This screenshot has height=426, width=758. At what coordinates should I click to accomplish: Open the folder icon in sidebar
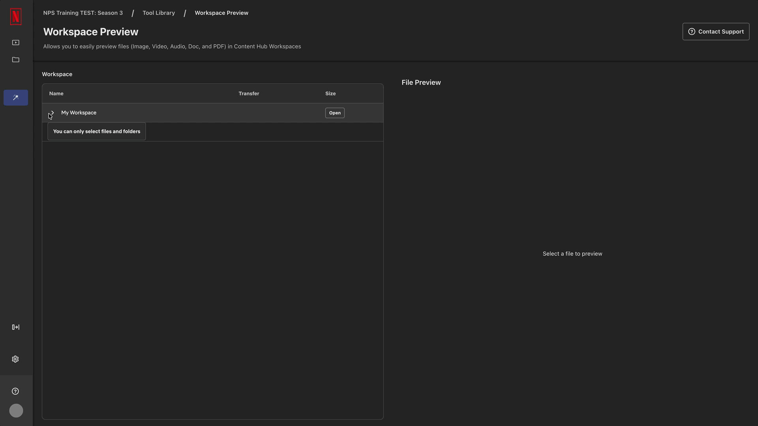[16, 60]
